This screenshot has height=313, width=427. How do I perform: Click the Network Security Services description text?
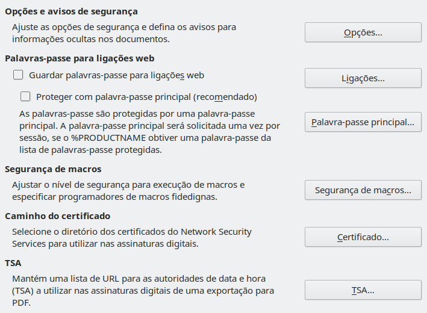[x=131, y=237]
